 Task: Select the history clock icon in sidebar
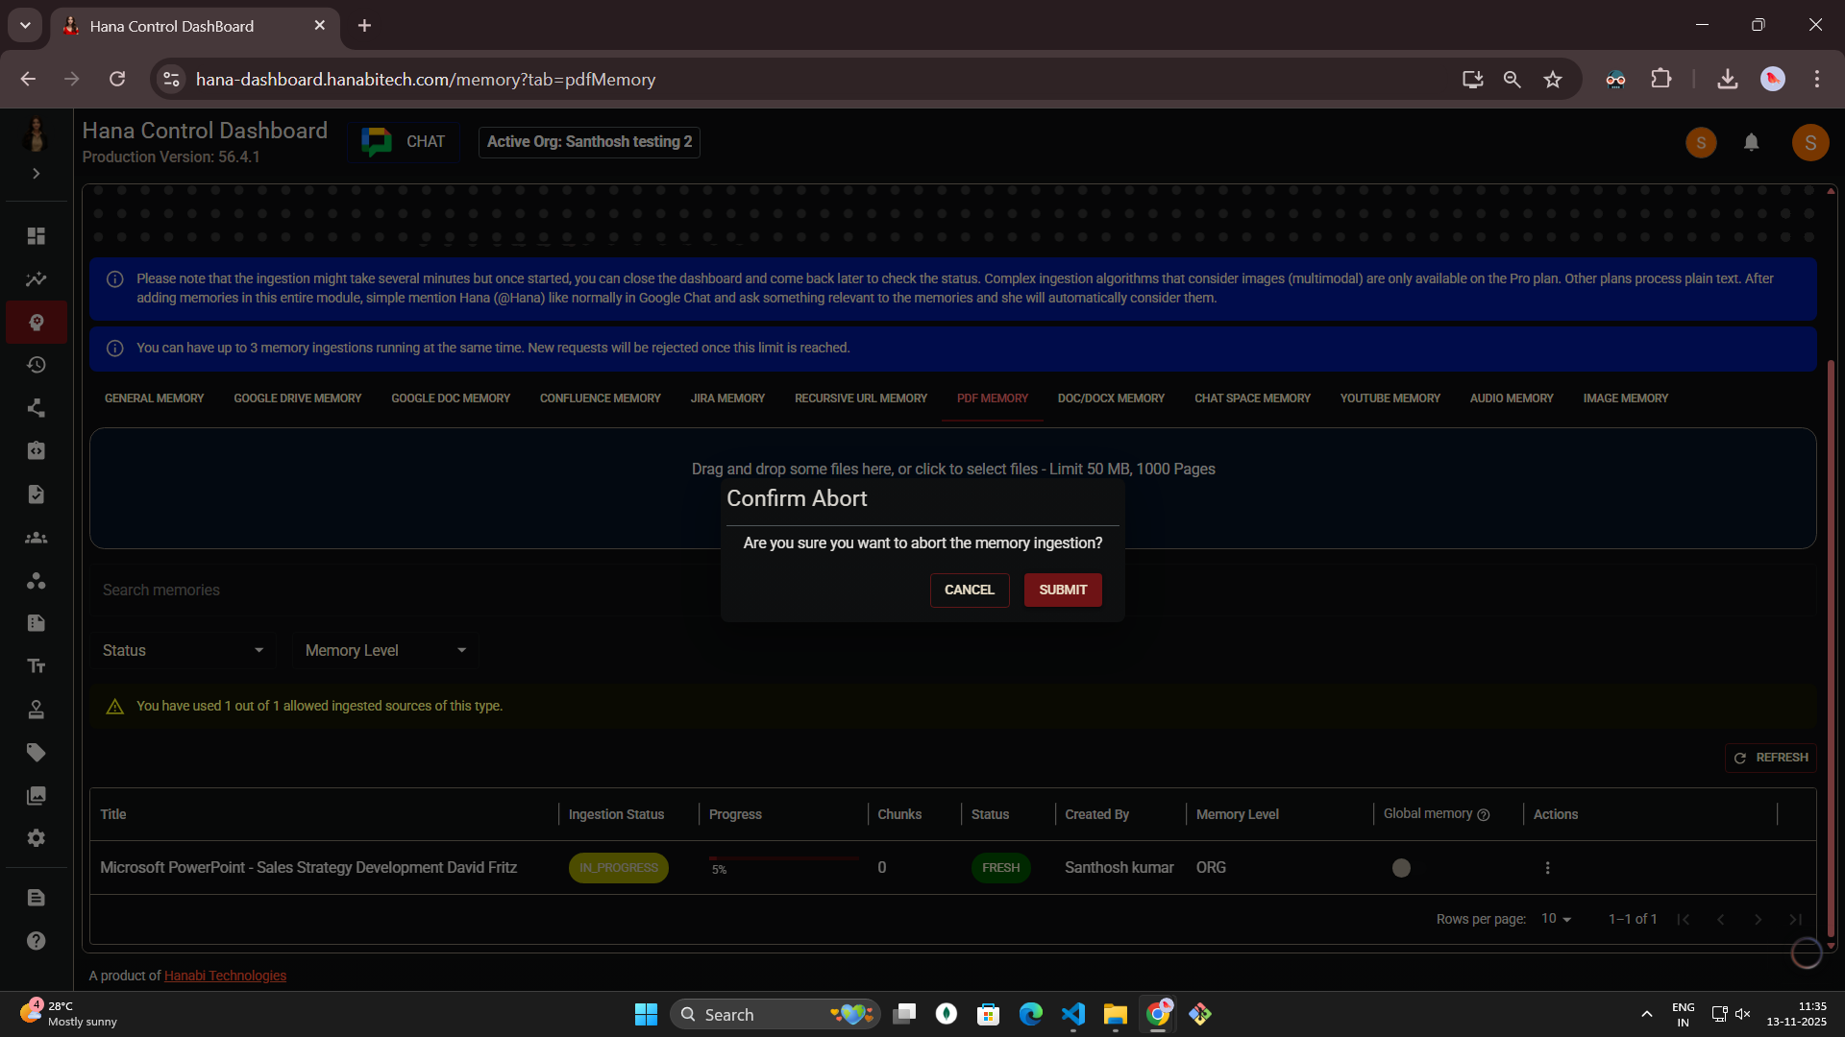(x=36, y=365)
